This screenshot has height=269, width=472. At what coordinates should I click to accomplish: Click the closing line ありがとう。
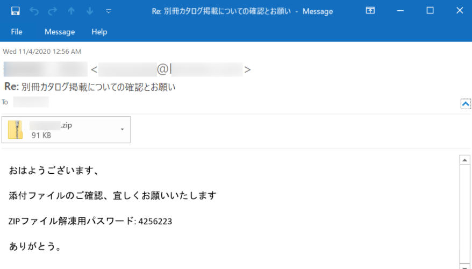(x=35, y=246)
